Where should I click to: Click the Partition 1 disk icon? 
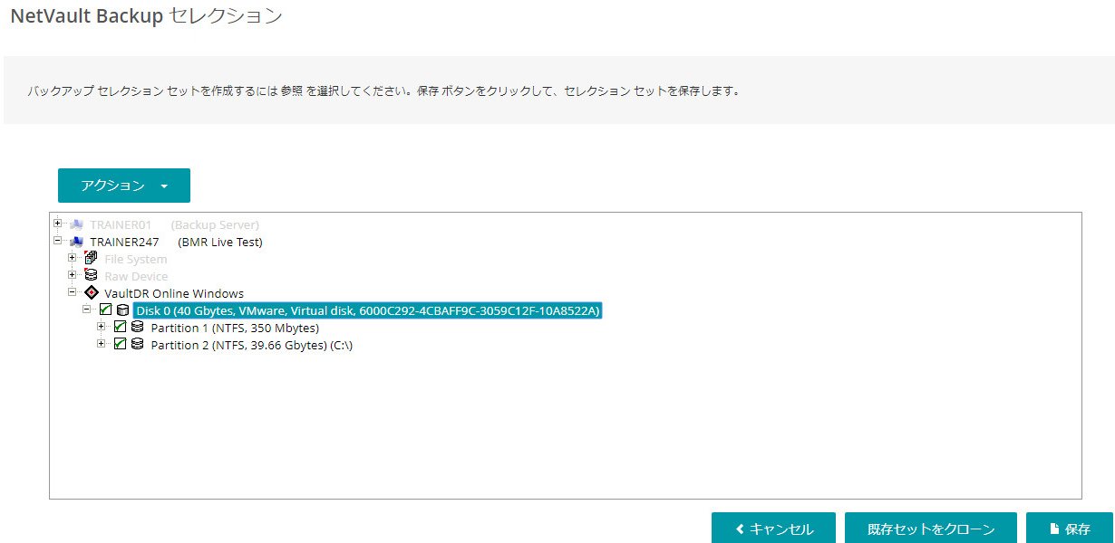click(x=137, y=328)
